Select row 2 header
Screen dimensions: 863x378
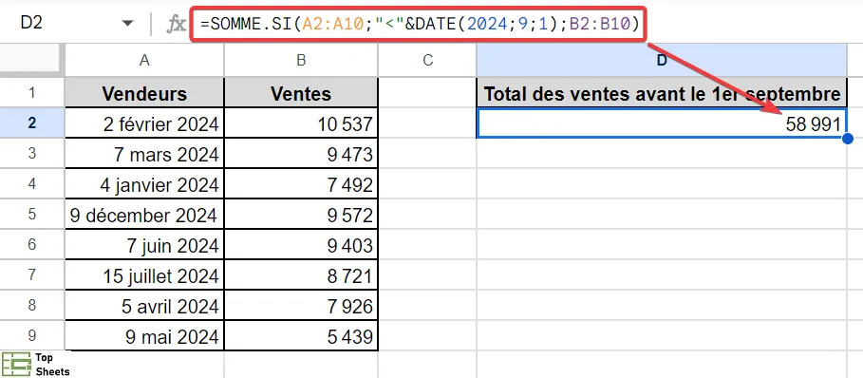point(32,123)
